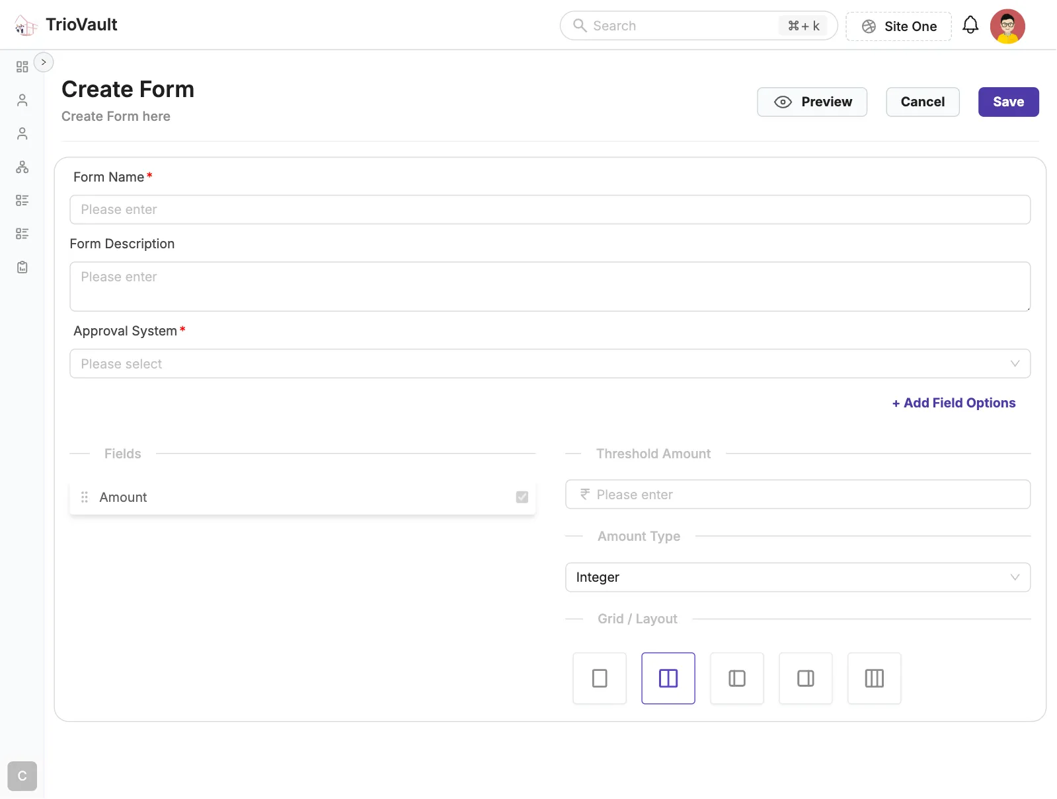The image size is (1057, 799).
Task: Open the Approval System dropdown
Action: [549, 364]
